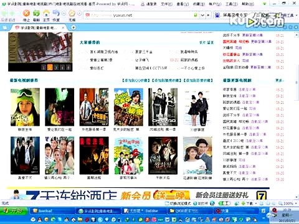
Task: Open dark couple poster, first row, second
Action: point(60,107)
